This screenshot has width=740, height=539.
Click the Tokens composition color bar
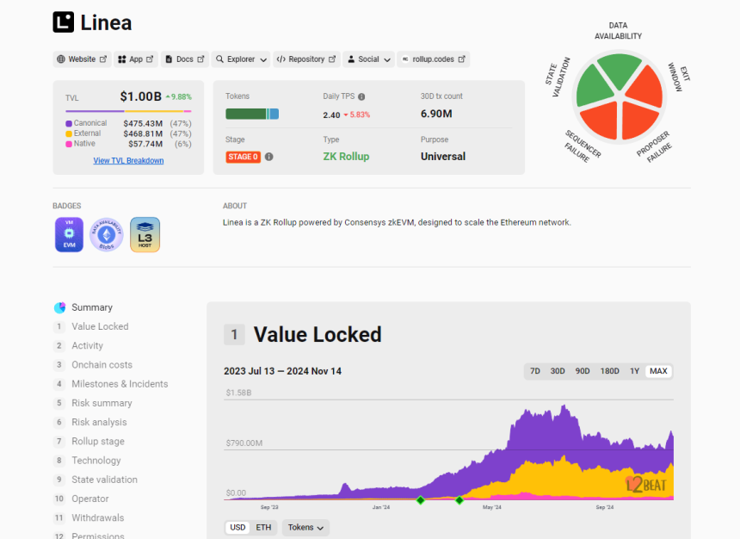click(252, 114)
